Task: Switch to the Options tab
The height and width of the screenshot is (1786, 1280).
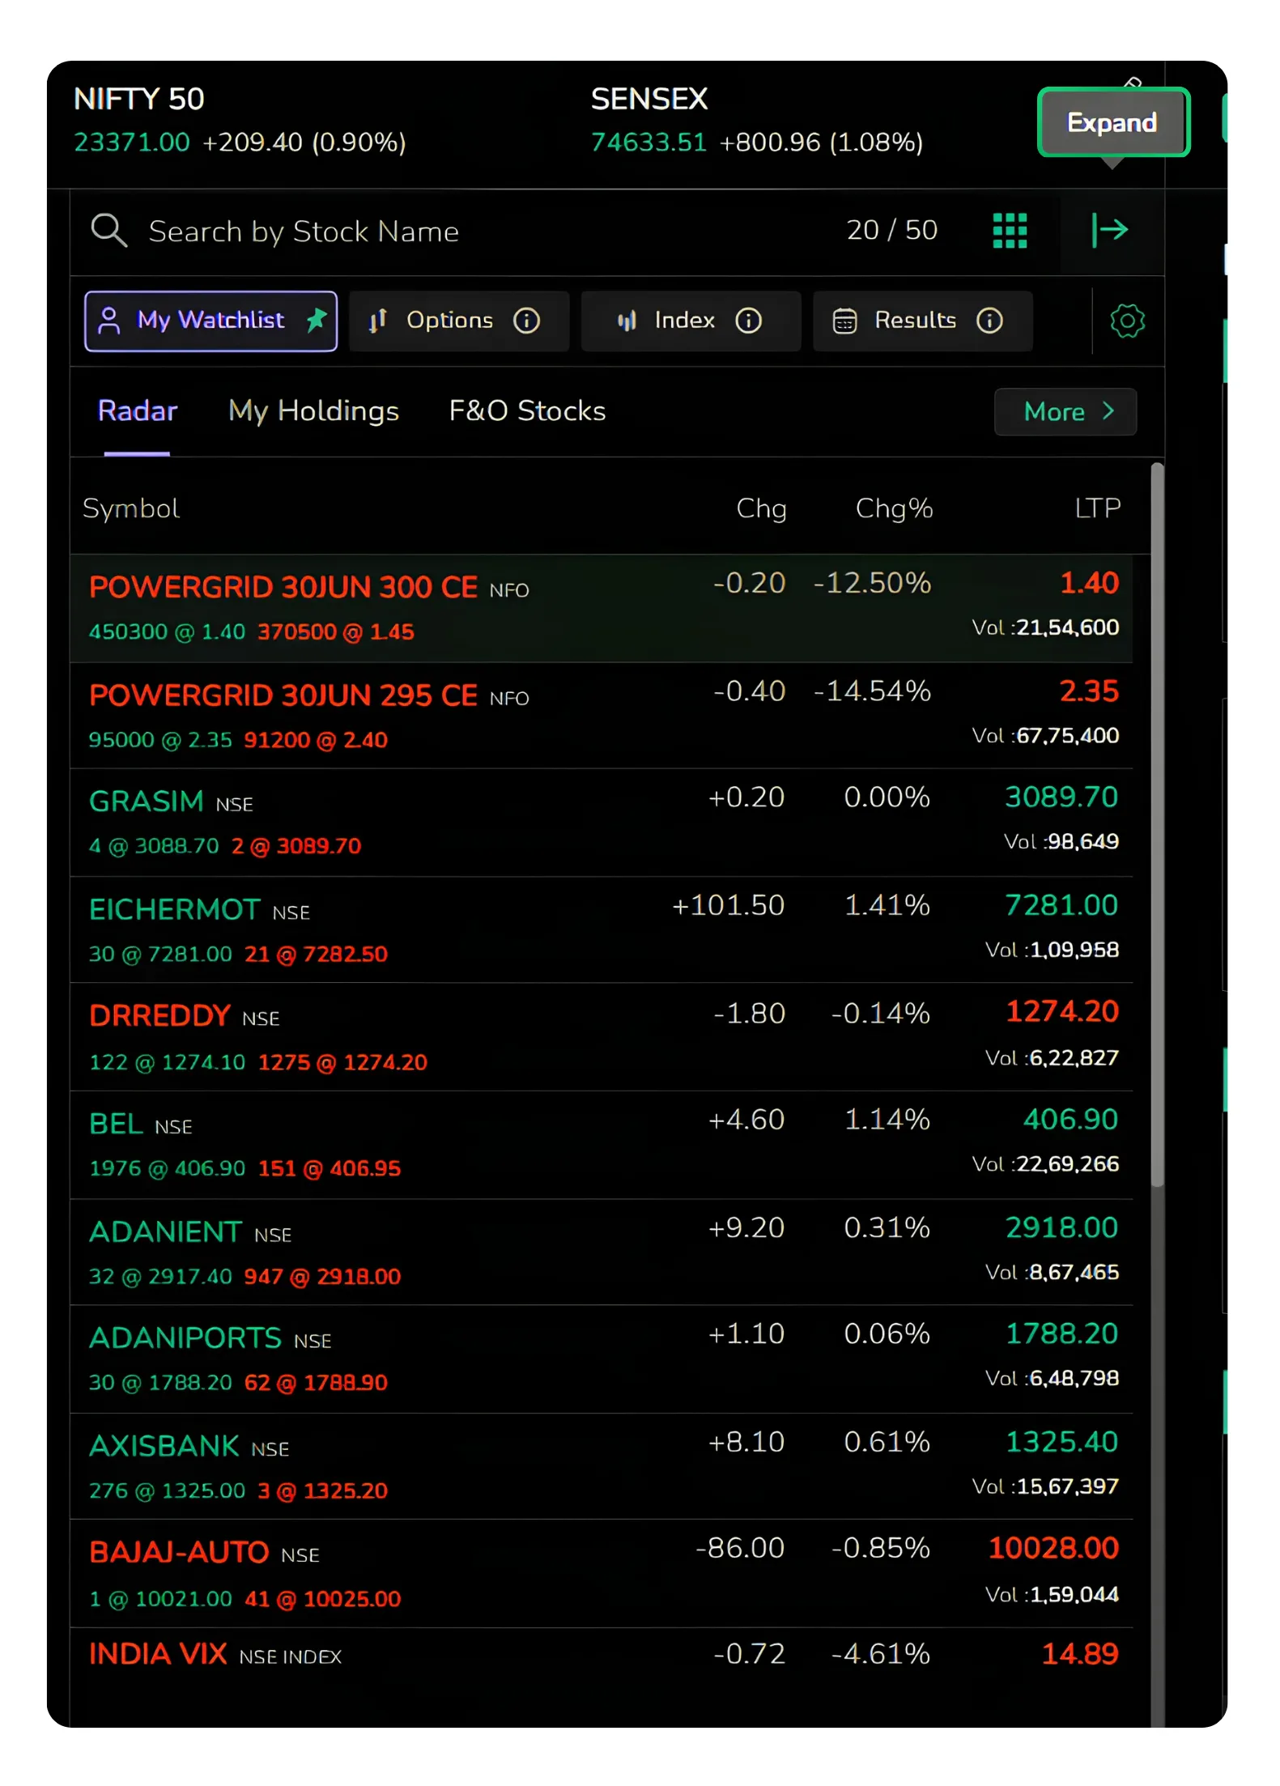Action: point(459,321)
